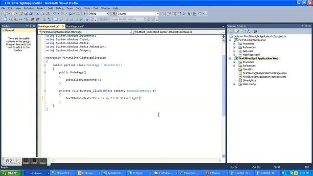Viewport: 313px width, 176px height.
Task: Click the ezvid Draw button
Action: coord(43,161)
